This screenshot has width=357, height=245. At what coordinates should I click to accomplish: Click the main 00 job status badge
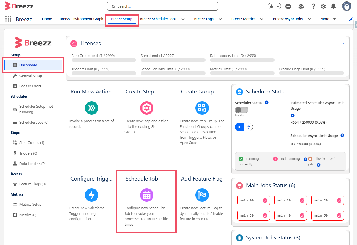pyautogui.click(x=253, y=200)
